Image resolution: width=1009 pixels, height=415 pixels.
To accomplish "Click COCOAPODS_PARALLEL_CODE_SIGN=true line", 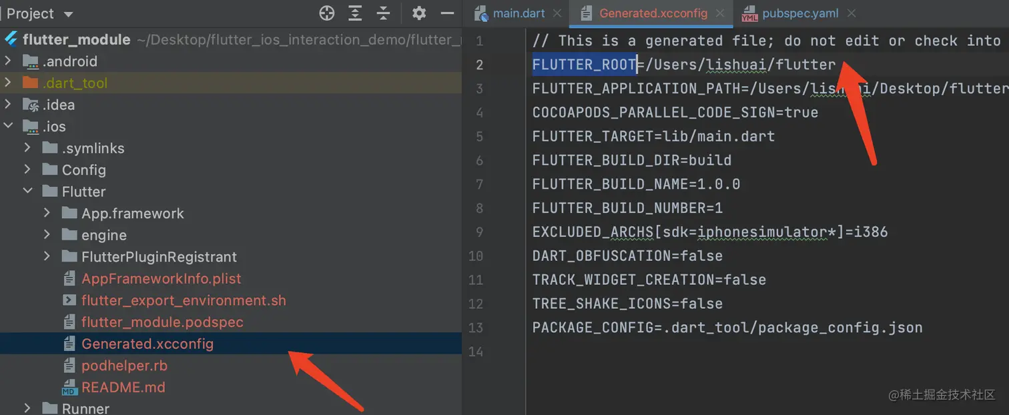I will click(x=675, y=112).
